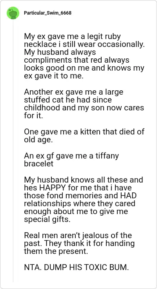Viewport: 157px width, 289px height.
Task: Click the line 'ex gave it to me.'
Action: [54, 76]
